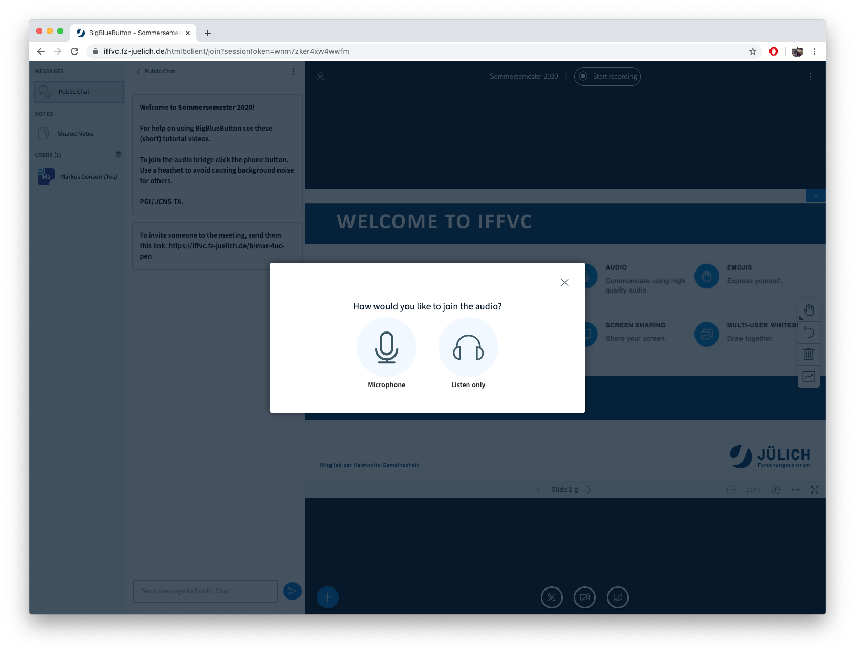Click the 100% zoom value
Screen dimensions: 855x653
753,490
